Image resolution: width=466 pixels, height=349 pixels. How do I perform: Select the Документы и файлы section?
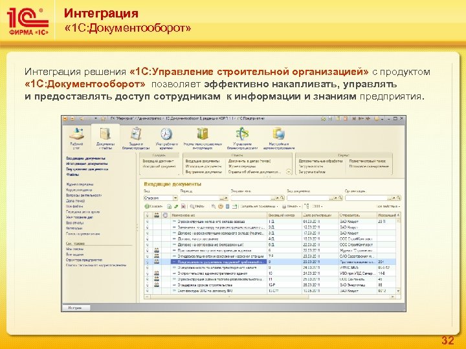pos(105,138)
